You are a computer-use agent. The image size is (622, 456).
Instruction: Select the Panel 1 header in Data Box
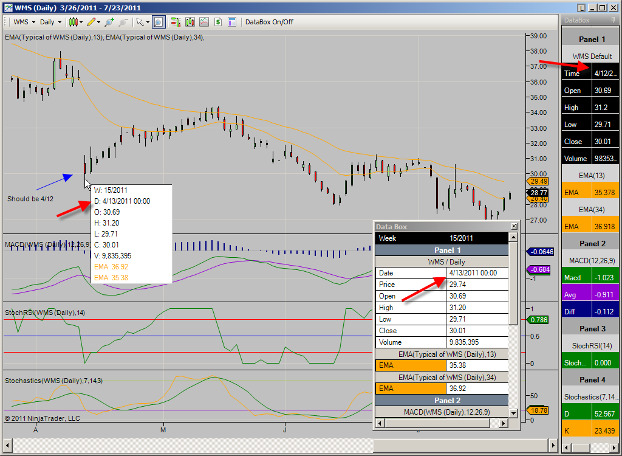[x=442, y=250]
